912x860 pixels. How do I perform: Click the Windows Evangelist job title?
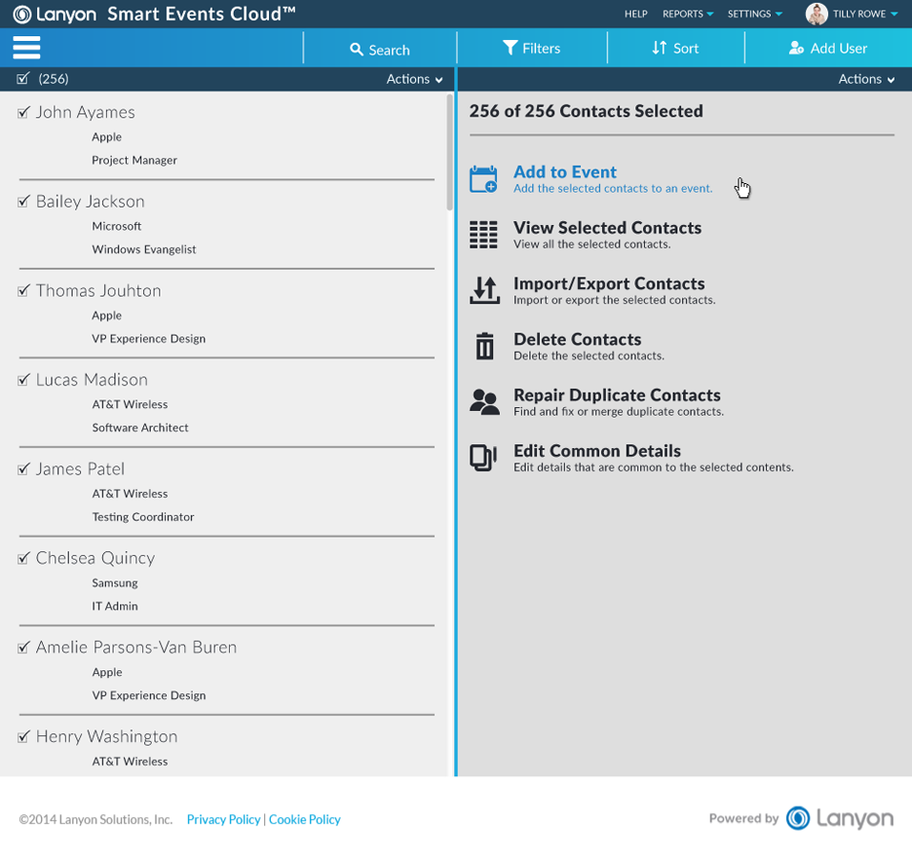(x=144, y=250)
